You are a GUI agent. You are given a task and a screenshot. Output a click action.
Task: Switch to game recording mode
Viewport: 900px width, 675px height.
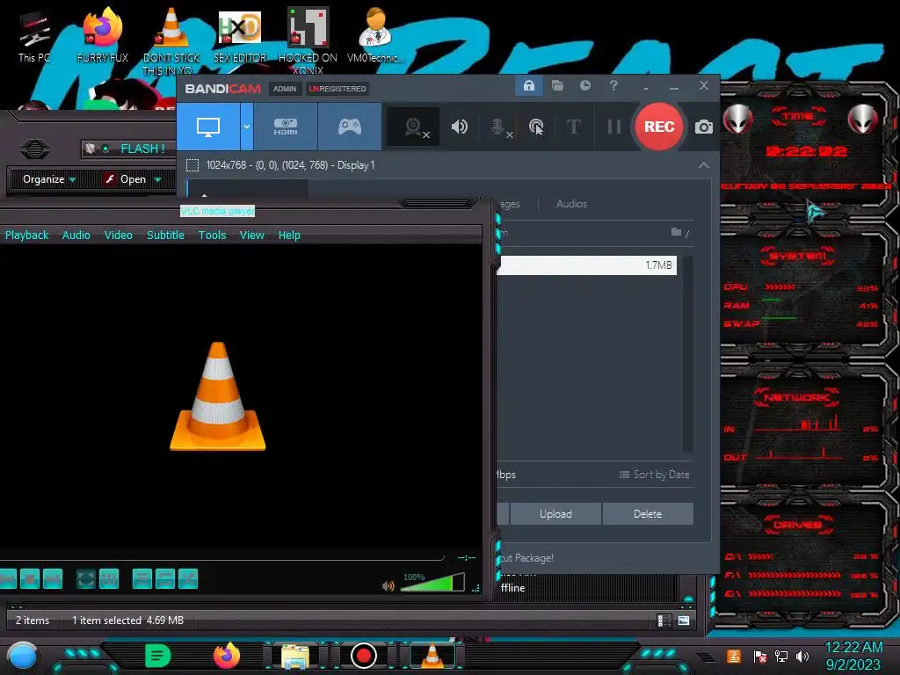coord(350,127)
